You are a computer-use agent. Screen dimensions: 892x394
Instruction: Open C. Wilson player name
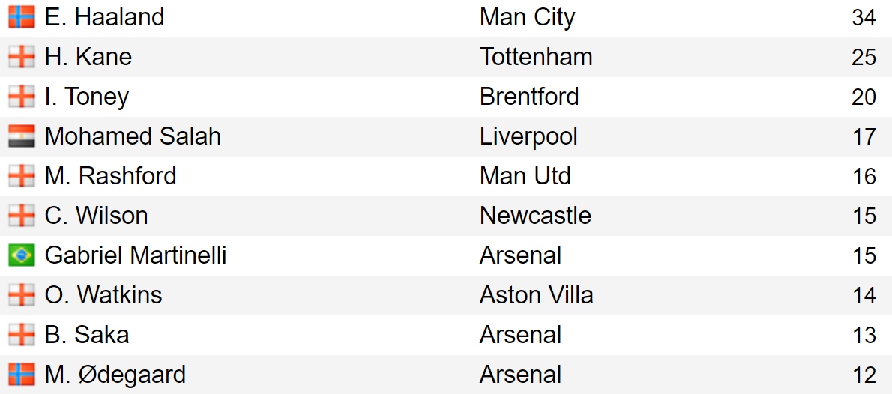click(x=96, y=216)
